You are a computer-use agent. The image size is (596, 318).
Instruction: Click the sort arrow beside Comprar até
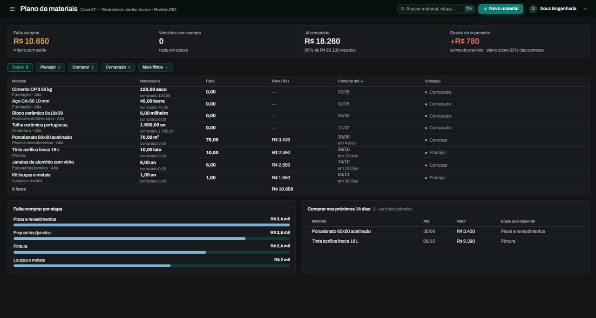[x=362, y=81]
